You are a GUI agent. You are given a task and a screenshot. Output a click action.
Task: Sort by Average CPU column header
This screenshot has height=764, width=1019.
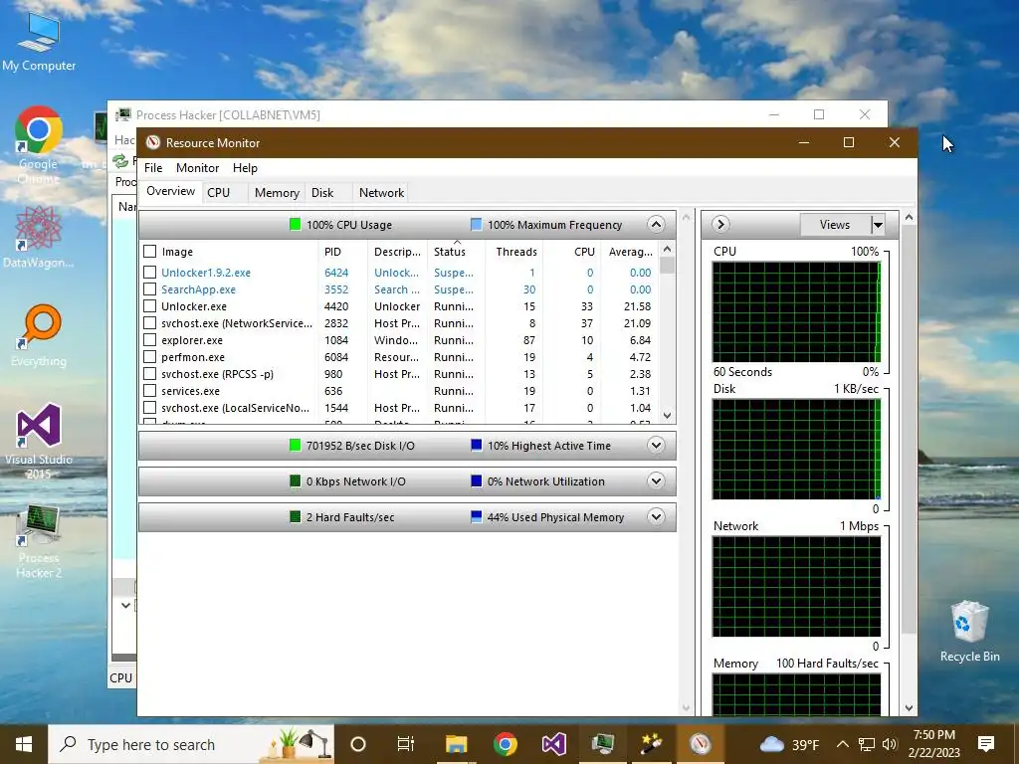coord(630,252)
